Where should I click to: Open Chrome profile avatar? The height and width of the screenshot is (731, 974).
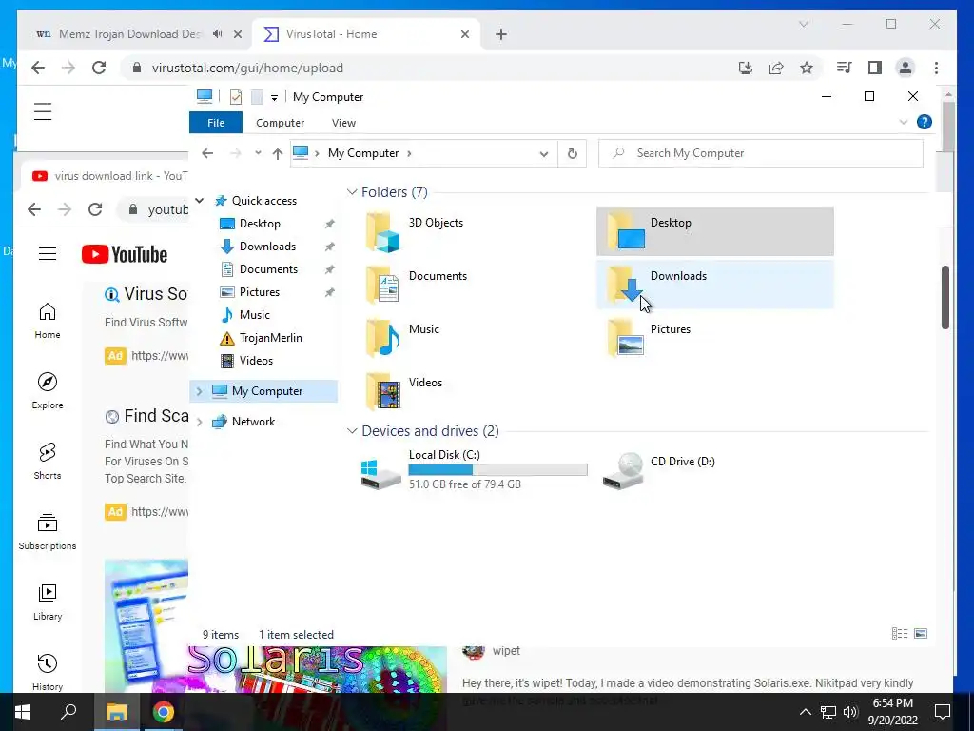pos(906,68)
